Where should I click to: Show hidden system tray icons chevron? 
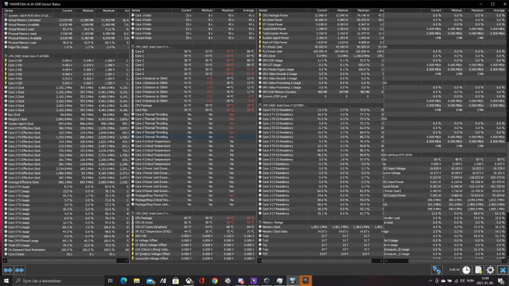point(431,281)
